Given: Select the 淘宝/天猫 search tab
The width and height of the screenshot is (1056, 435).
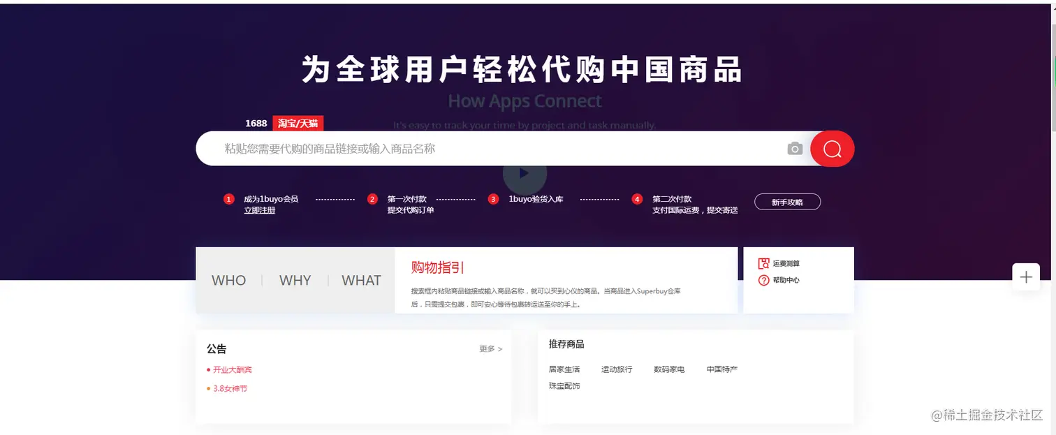Looking at the screenshot, I should (x=298, y=124).
